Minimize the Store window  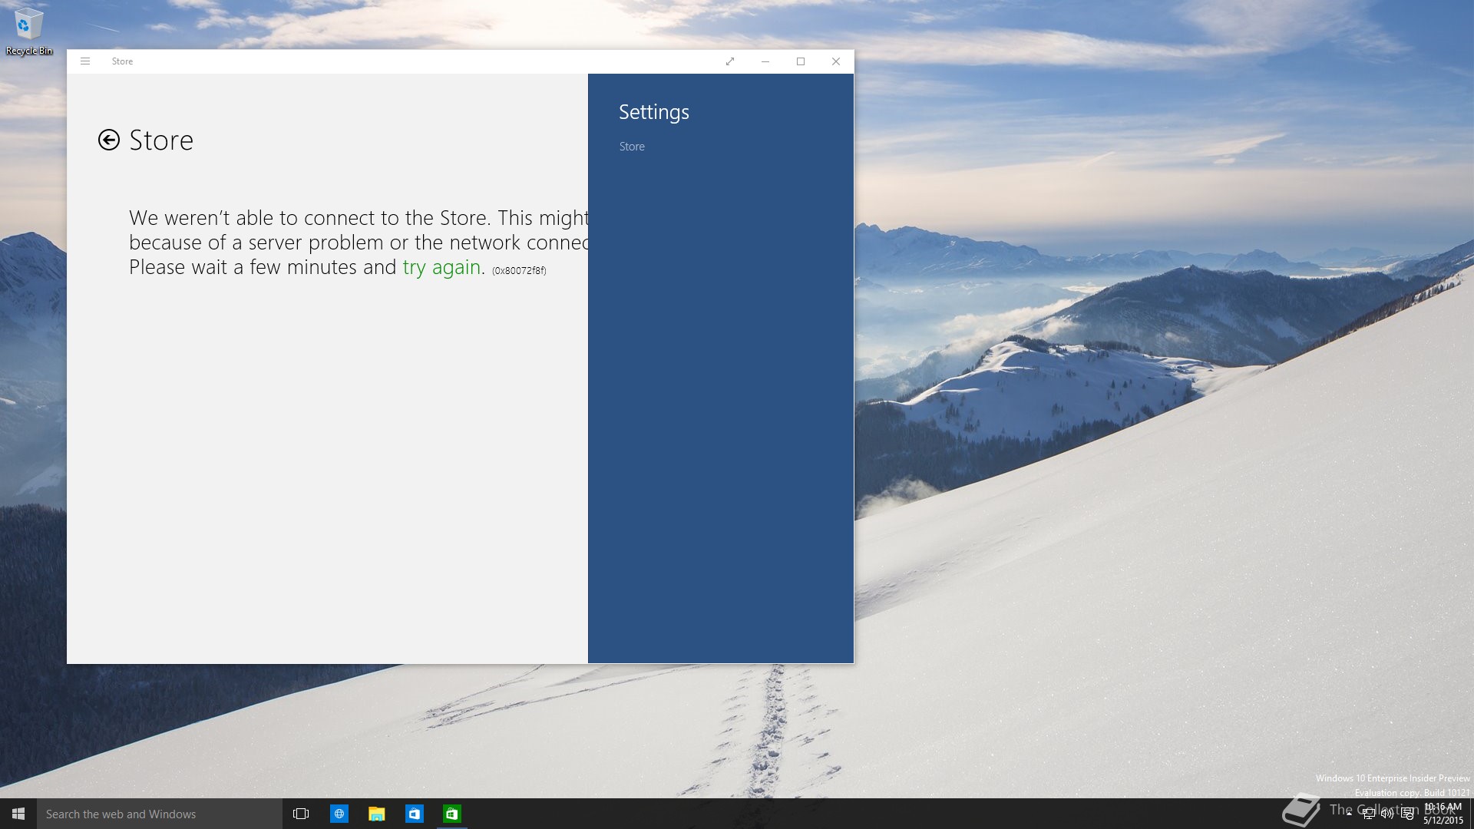pyautogui.click(x=765, y=61)
